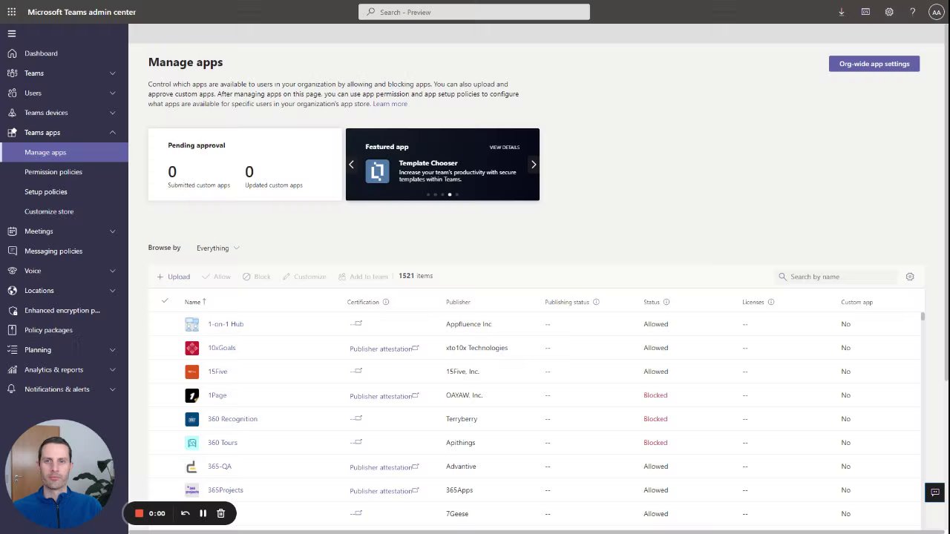Screen dimensions: 950x534
Task: Expand the Meetings section in sidebar
Action: pyautogui.click(x=113, y=231)
